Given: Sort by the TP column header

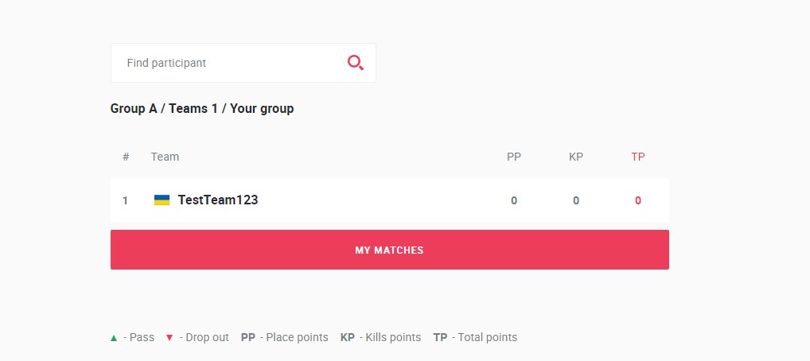Looking at the screenshot, I should coord(638,157).
